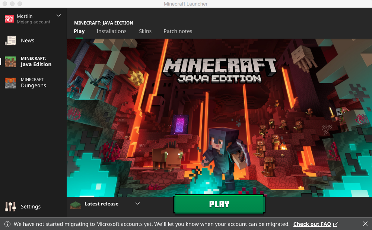
Task: View the Patch notes tab
Action: click(178, 31)
